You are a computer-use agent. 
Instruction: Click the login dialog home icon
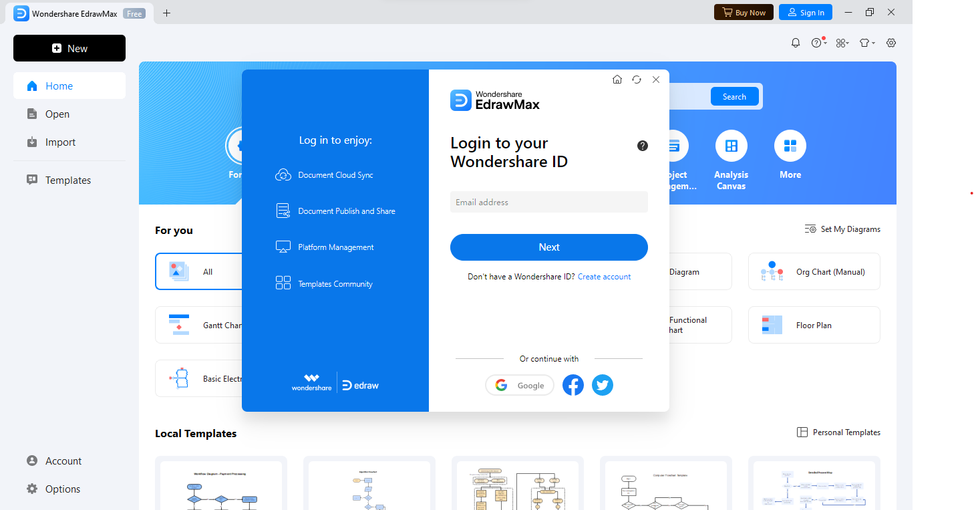[x=617, y=80]
